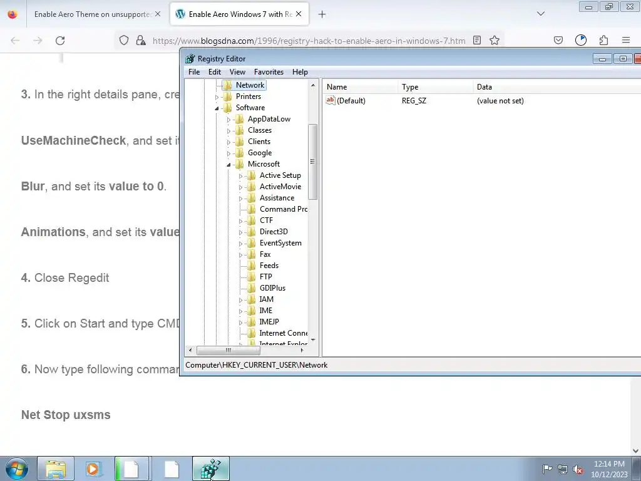Screen dimensions: 641x481
Task: Open the View menu in Registry Editor
Action: (x=237, y=72)
